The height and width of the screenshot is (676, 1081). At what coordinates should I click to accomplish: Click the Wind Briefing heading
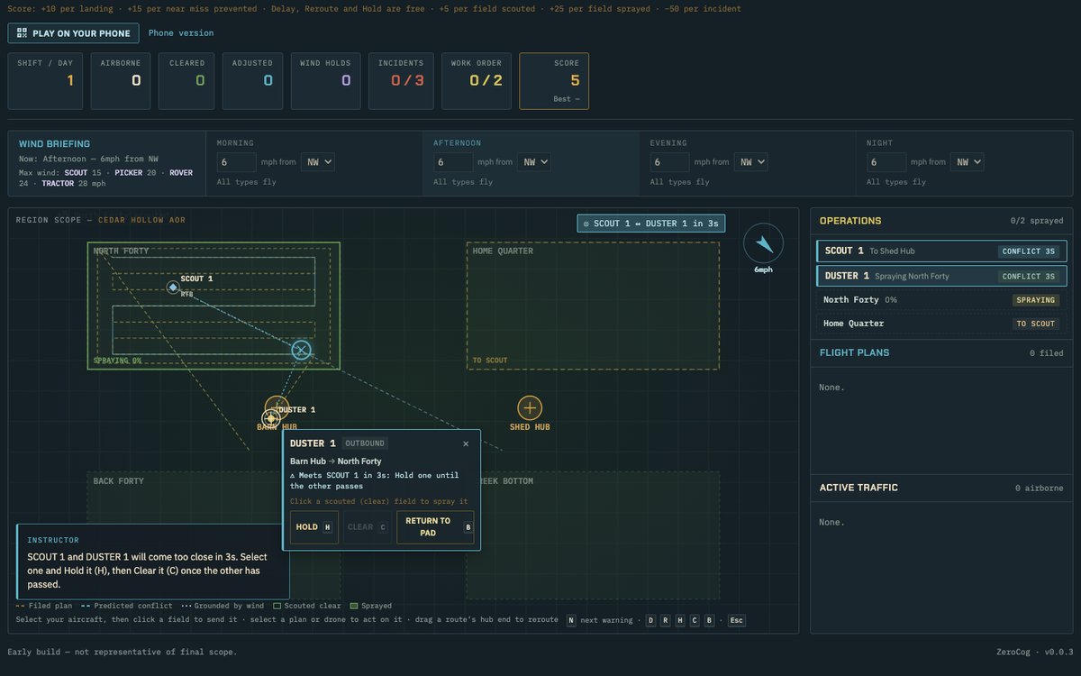(x=54, y=144)
